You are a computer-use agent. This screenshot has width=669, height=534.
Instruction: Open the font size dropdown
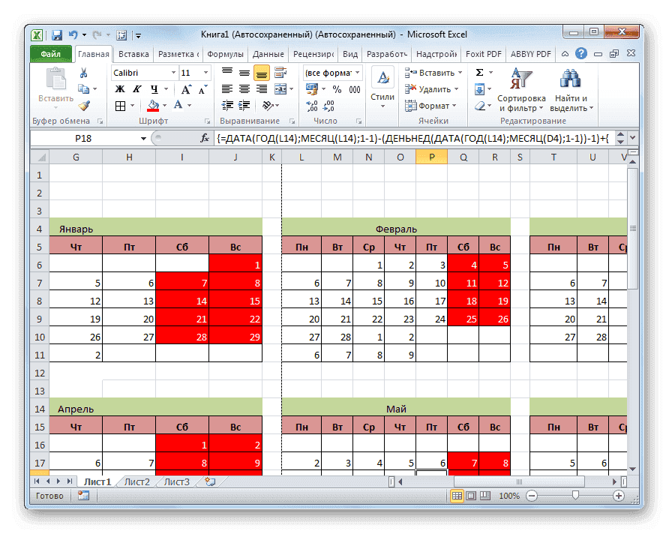(x=205, y=72)
